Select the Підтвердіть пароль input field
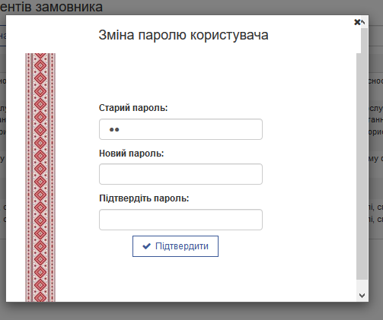This screenshot has height=320, width=383. [x=180, y=220]
